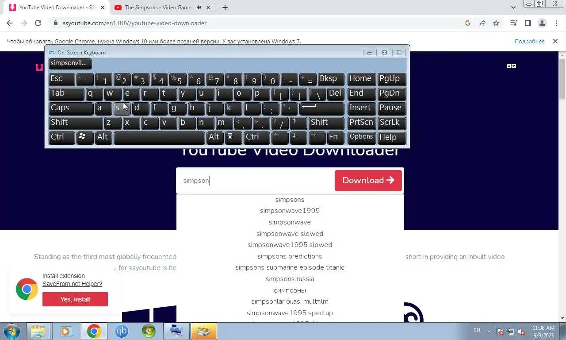Close the Install extension popup
This screenshot has height=340, width=566.
[115, 269]
